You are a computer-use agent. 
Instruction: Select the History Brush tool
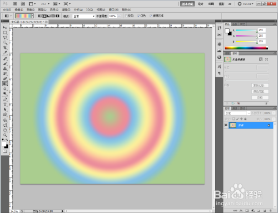[x=5, y=73]
